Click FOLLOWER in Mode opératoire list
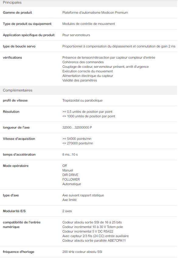Screen dimensions: 178x259 [x=71, y=179]
